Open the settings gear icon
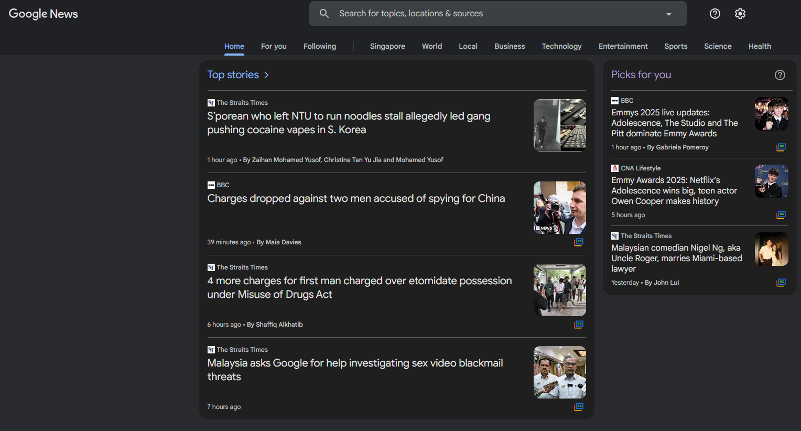The image size is (801, 431). click(740, 13)
